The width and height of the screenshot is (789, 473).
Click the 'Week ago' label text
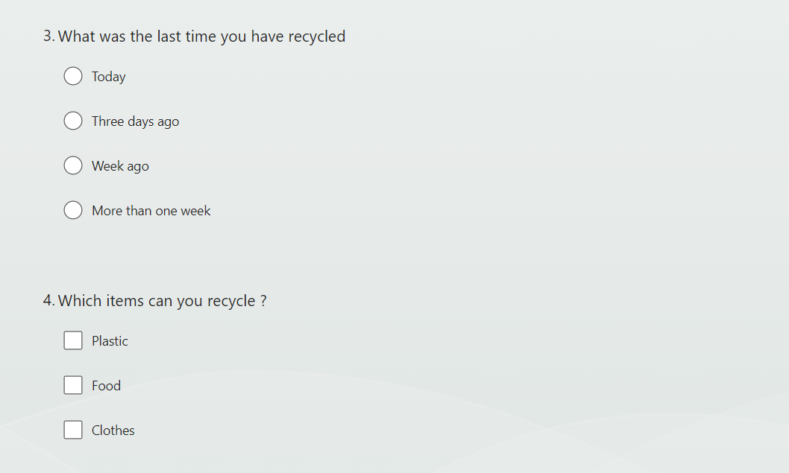[120, 166]
